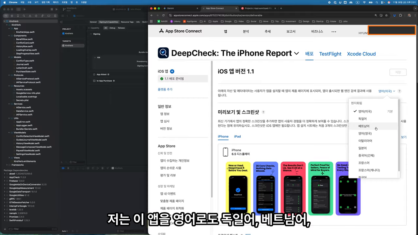Click the help question mark beside 영어(미국)
The height and width of the screenshot is (235, 418).
[x=399, y=91]
